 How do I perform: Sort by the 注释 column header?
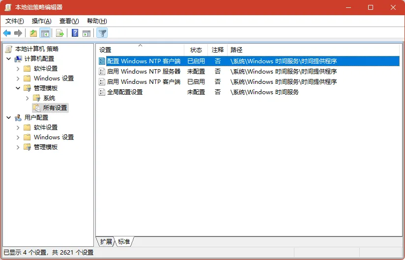pyautogui.click(x=217, y=50)
